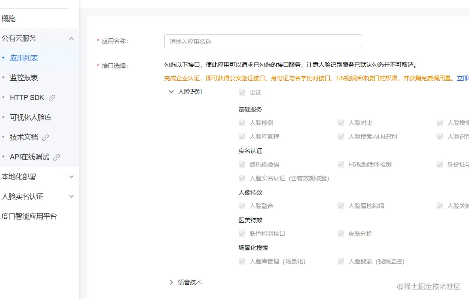Image resolution: width=469 pixels, height=299 pixels.
Task: Toggle the 肤色检测接口 checkbox
Action: pos(242,233)
